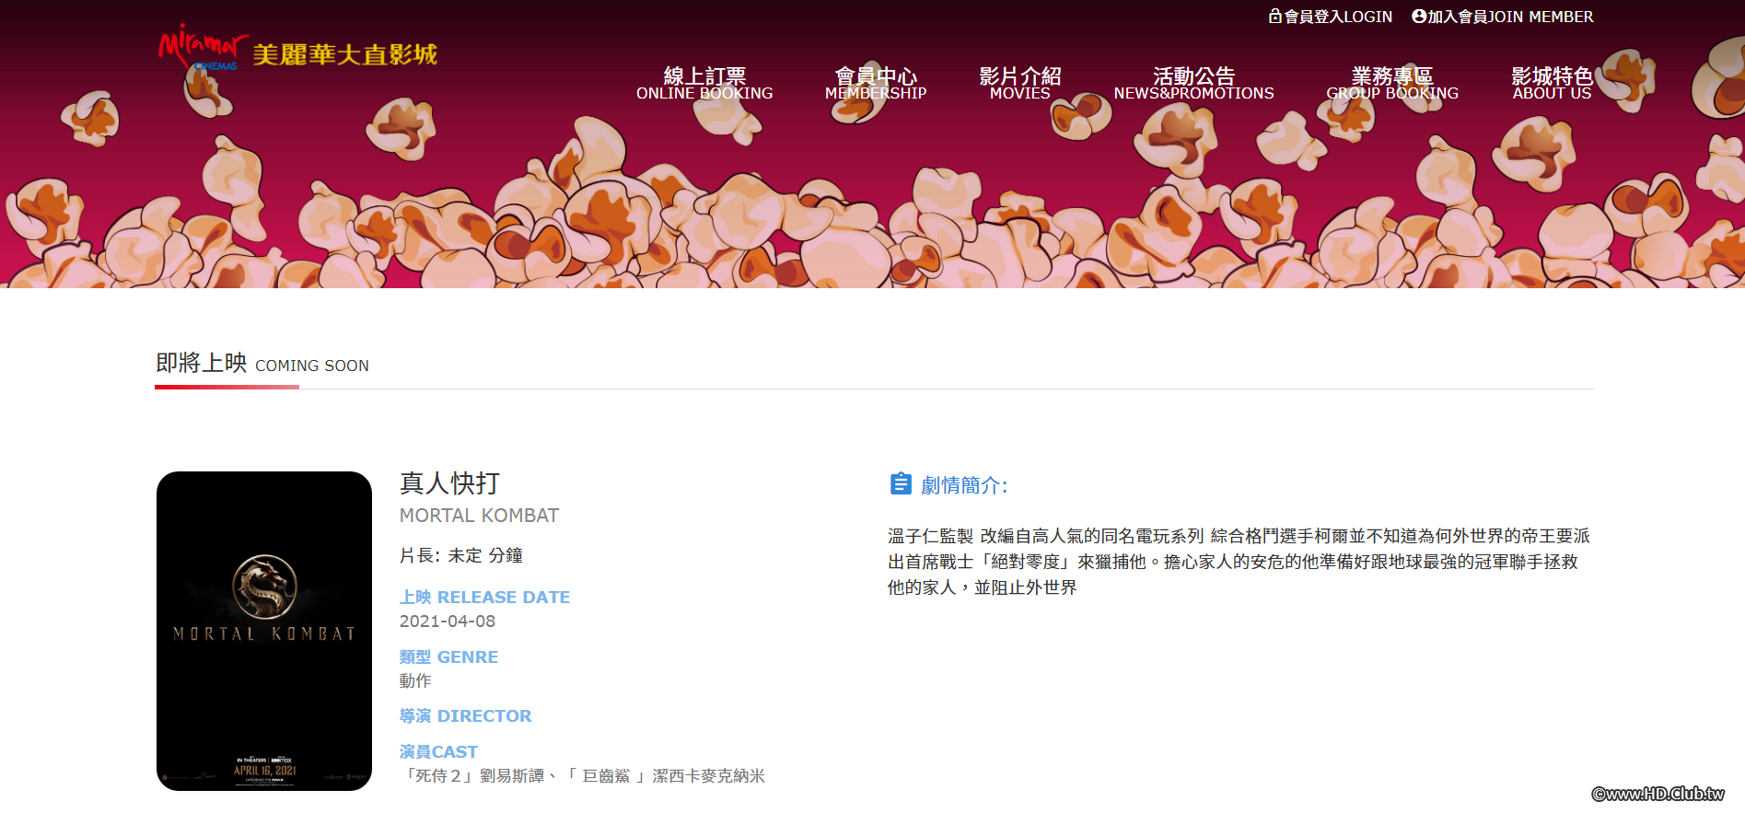Open the 線上訂票 ONLINE BOOKING menu

[704, 83]
